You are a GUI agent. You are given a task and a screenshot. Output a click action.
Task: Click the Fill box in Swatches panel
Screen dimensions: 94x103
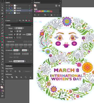pyautogui.click(x=35, y=5)
